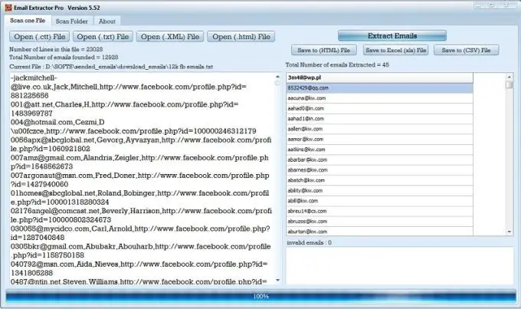
Task: Click the email list scroll-up arrow
Action: (x=509, y=77)
